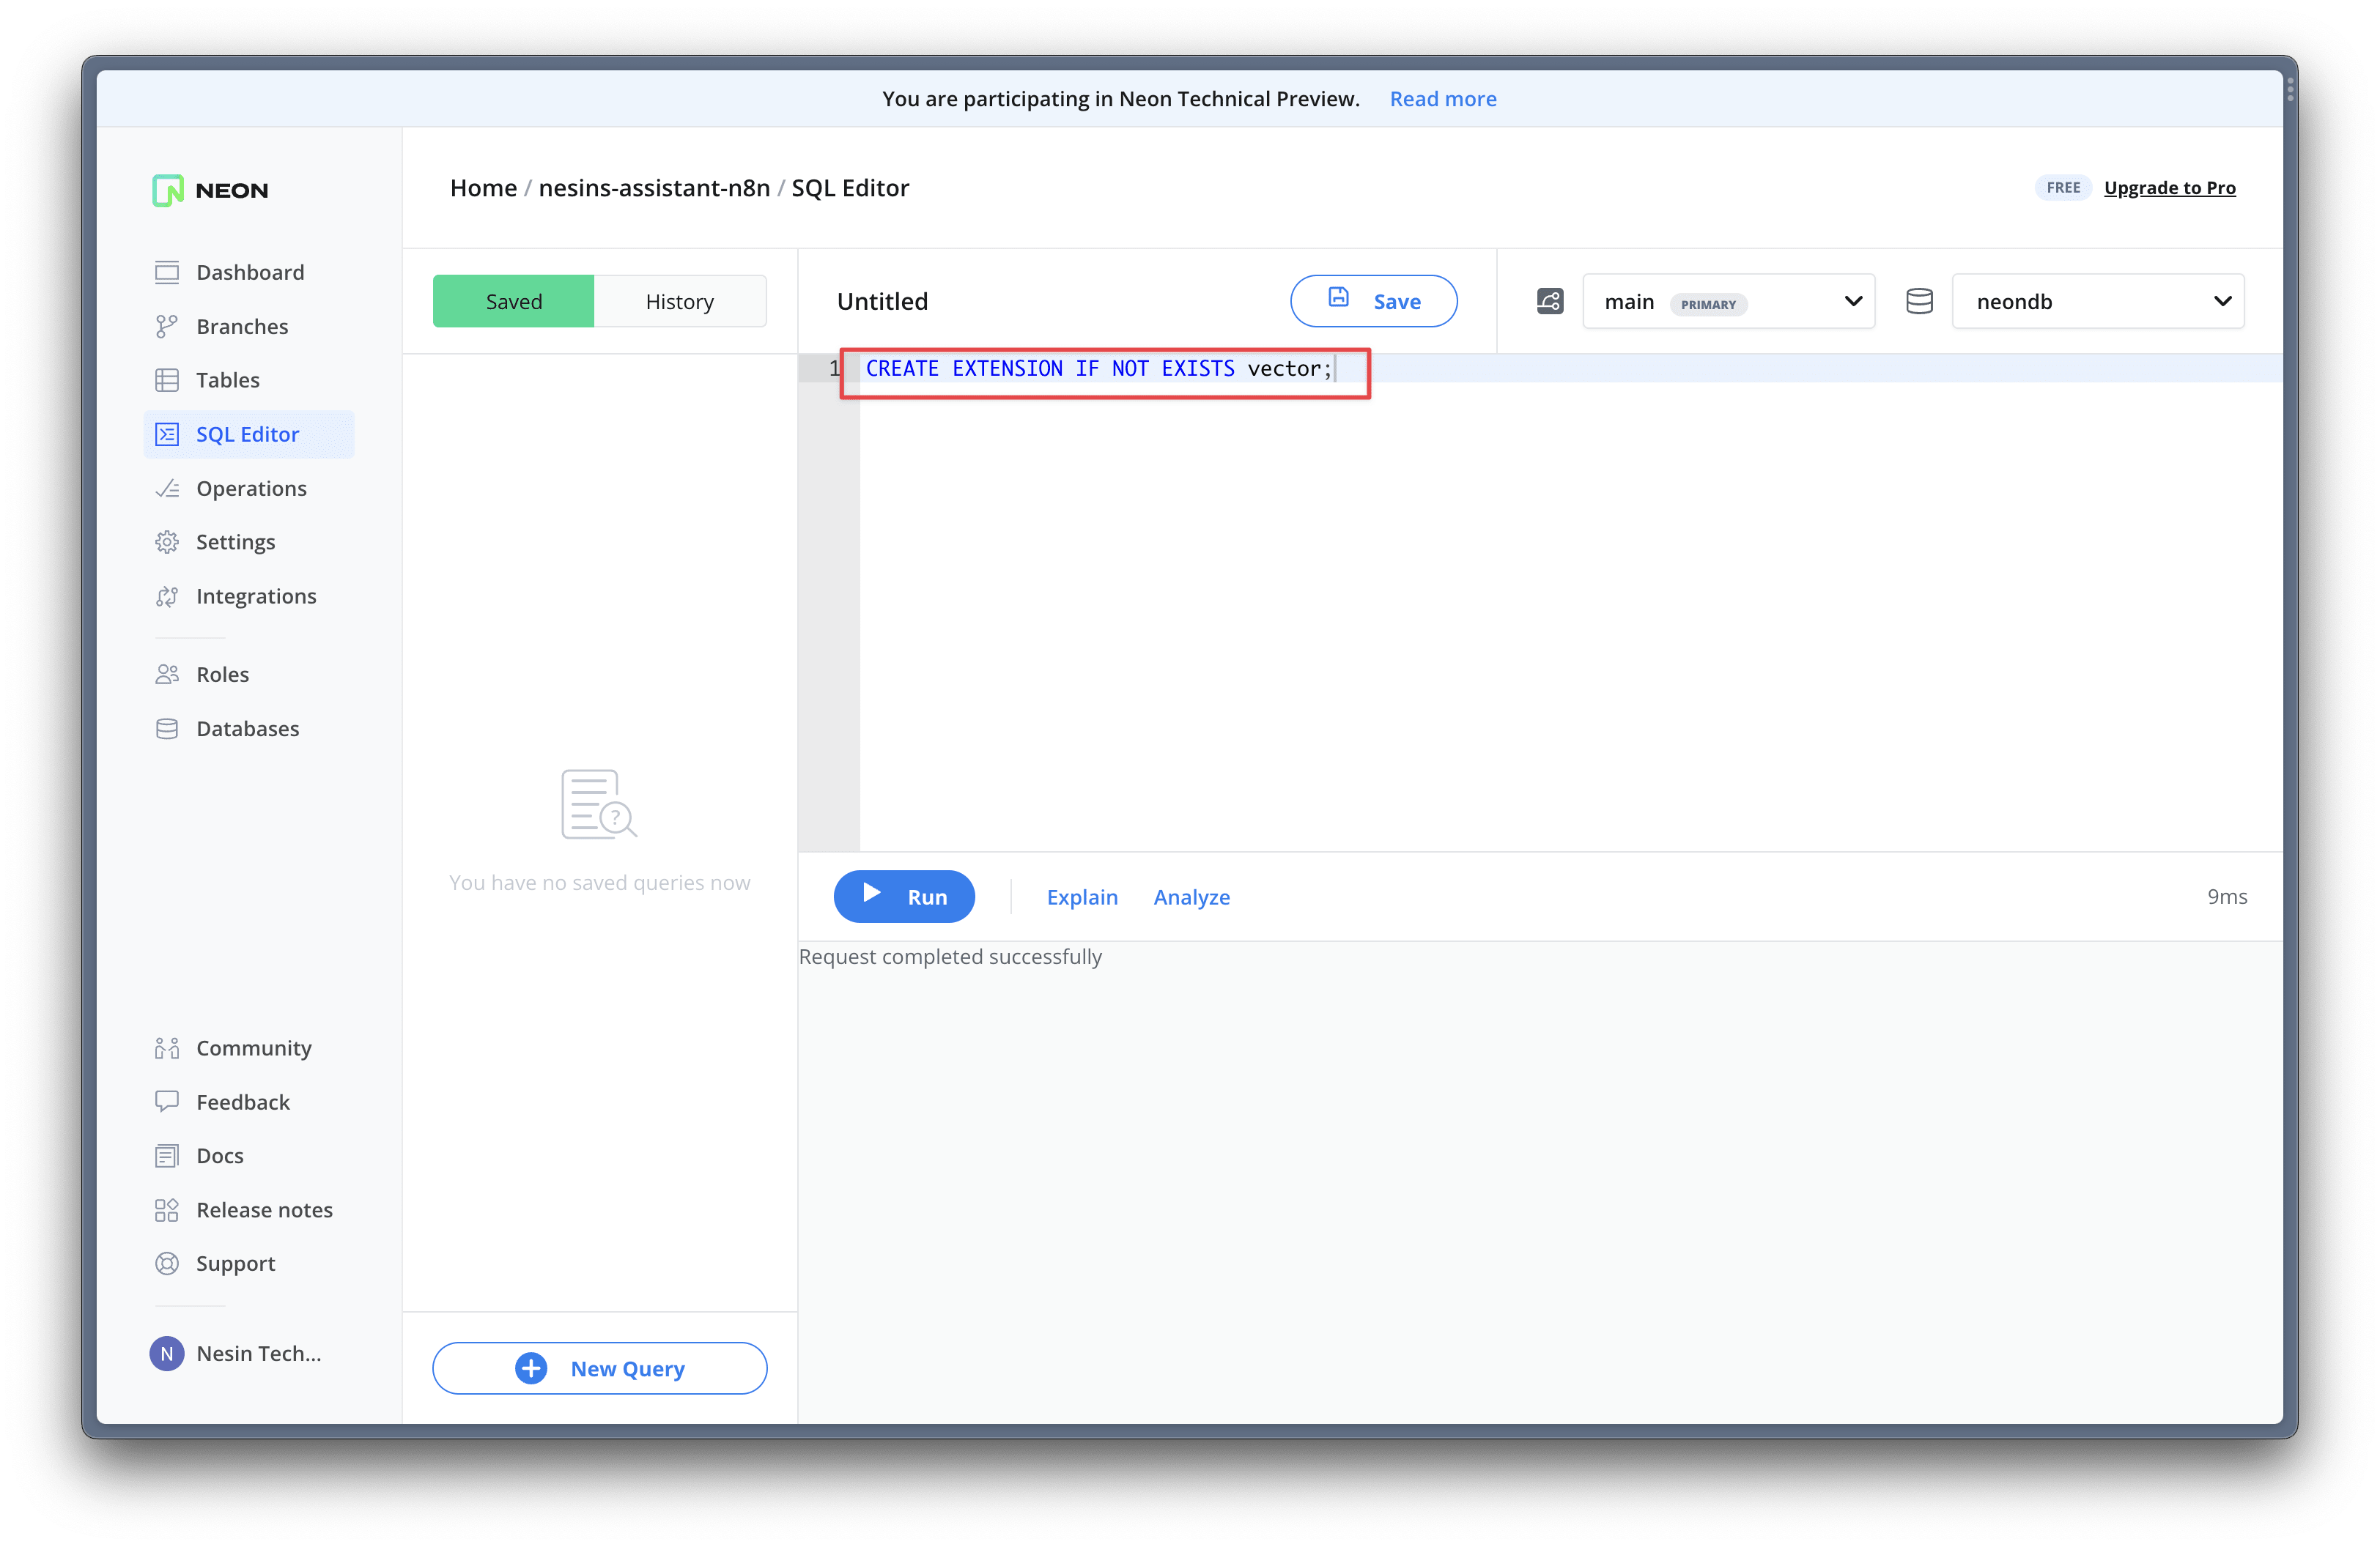Click the Tables grid icon
The width and height of the screenshot is (2380, 1547).
coord(167,379)
